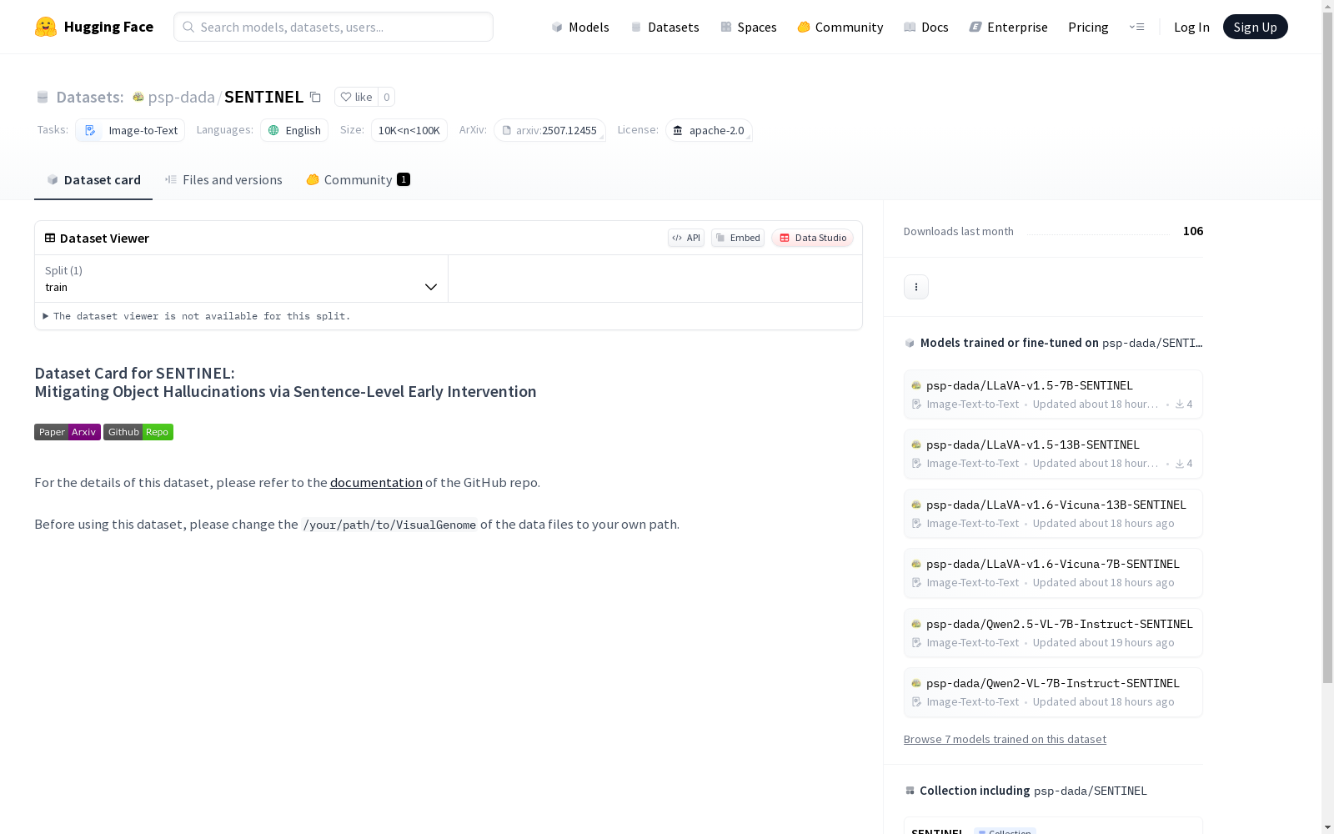Copy dataset name with the copy icon
This screenshot has height=834, width=1334.
315,97
